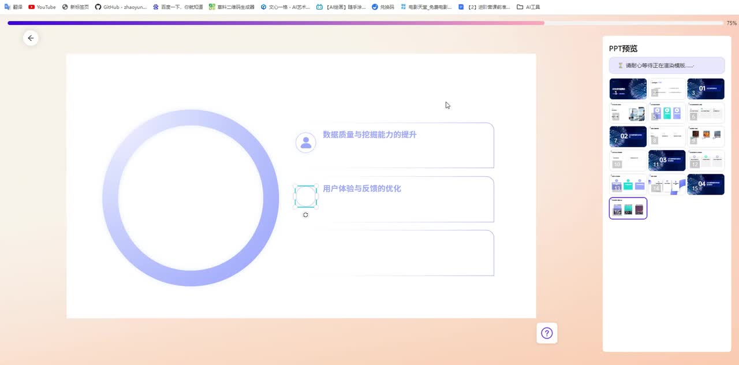Open the 百度一下 bookmark

[x=178, y=7]
